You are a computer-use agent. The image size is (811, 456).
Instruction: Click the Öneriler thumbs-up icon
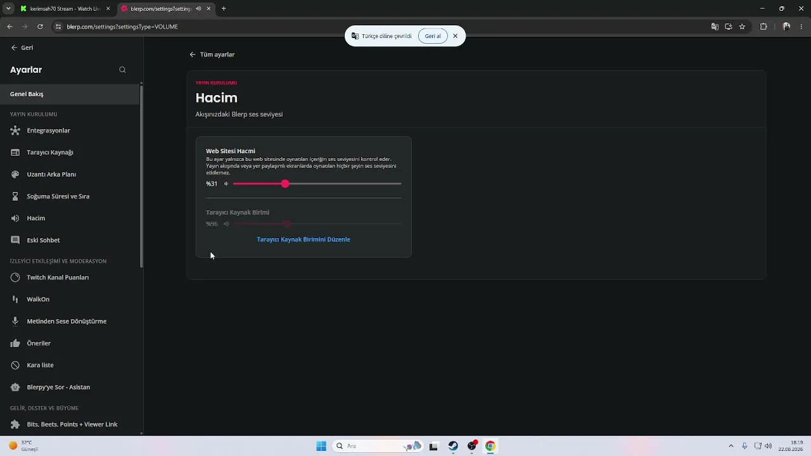[15, 343]
